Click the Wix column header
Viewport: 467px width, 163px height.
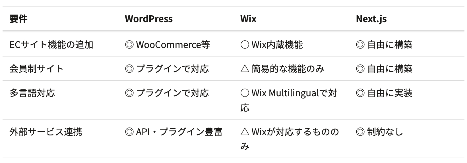248,19
